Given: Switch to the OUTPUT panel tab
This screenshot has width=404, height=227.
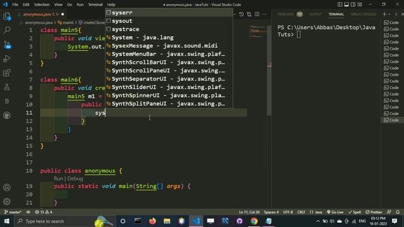Looking at the screenshot, I should (x=316, y=14).
